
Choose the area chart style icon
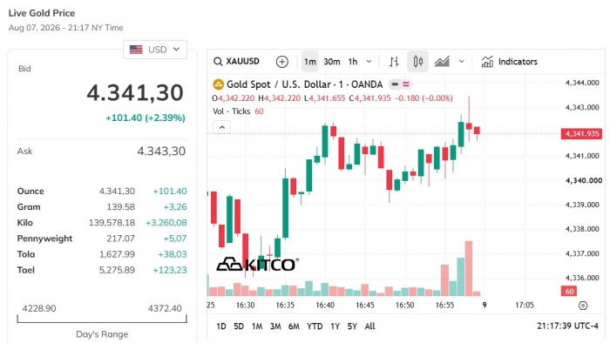pos(442,62)
